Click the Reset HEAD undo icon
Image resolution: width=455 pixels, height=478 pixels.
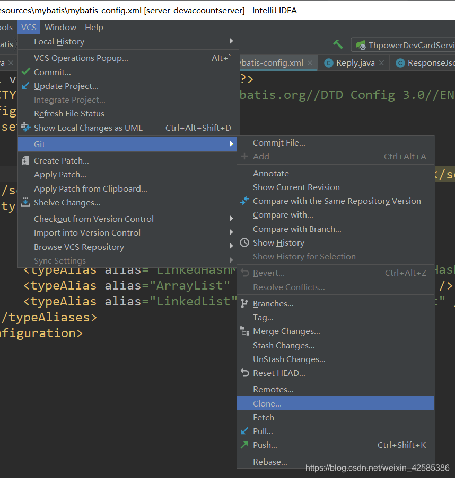point(244,373)
